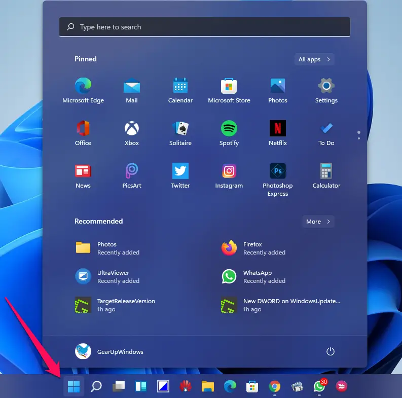The width and height of the screenshot is (402, 398).
Task: Open Settings gear app
Action: click(x=326, y=90)
